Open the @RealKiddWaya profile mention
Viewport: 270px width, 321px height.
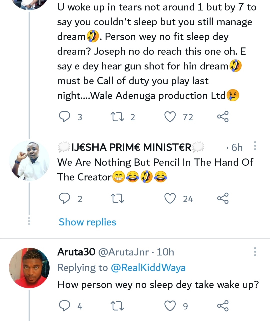pyautogui.click(x=148, y=268)
